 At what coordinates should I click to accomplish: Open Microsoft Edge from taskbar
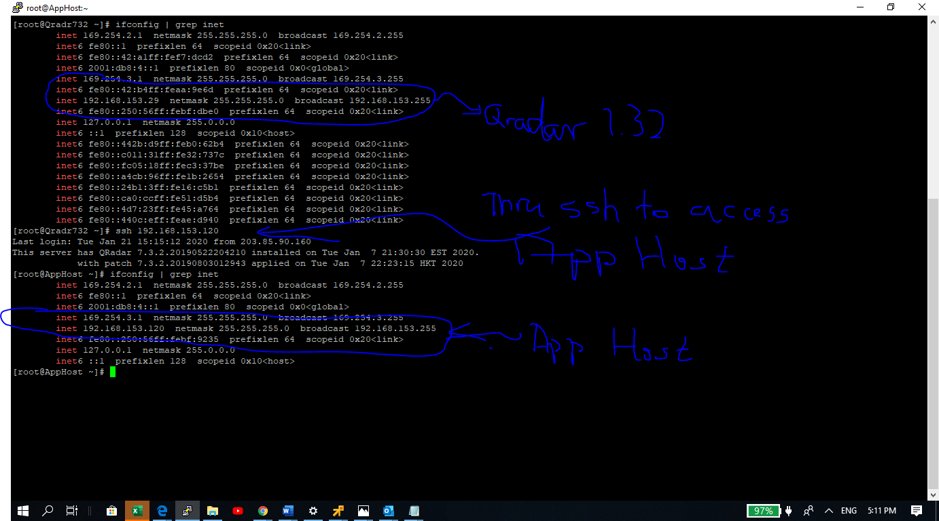pos(162,511)
